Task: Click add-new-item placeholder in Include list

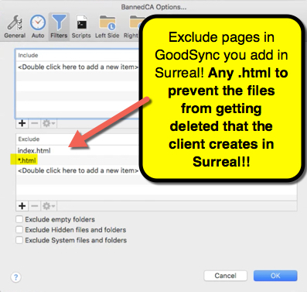Action: (78, 67)
